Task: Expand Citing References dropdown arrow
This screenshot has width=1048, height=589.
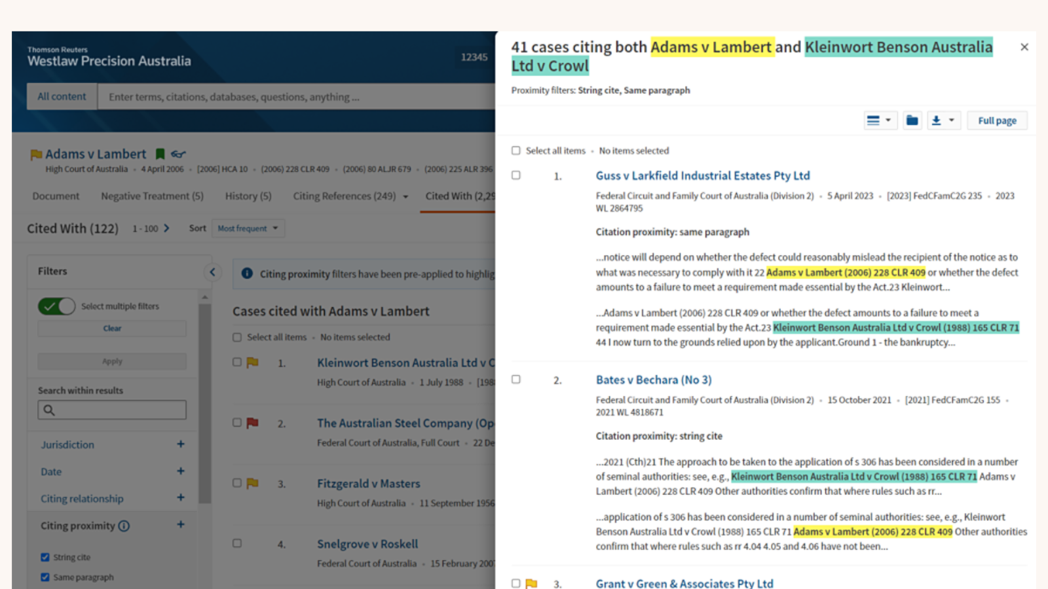Action: [405, 196]
